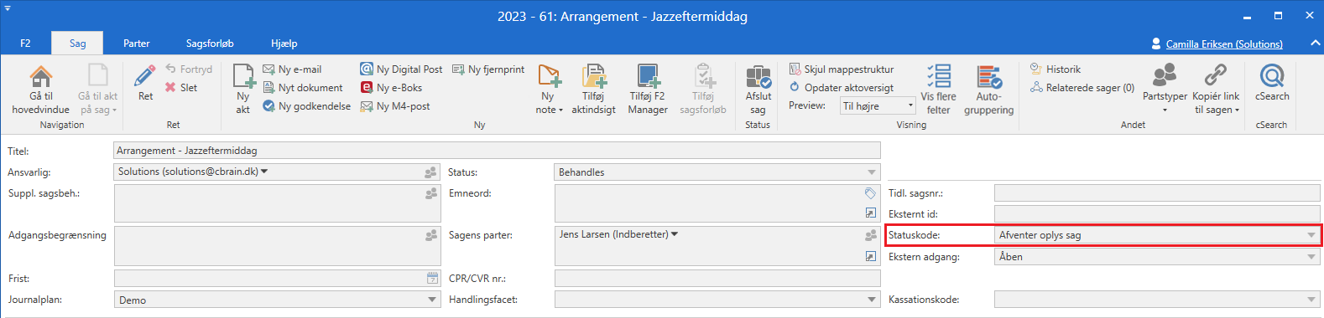This screenshot has width=1324, height=318.
Task: Click tag icon in Emneord field
Action: [x=871, y=193]
